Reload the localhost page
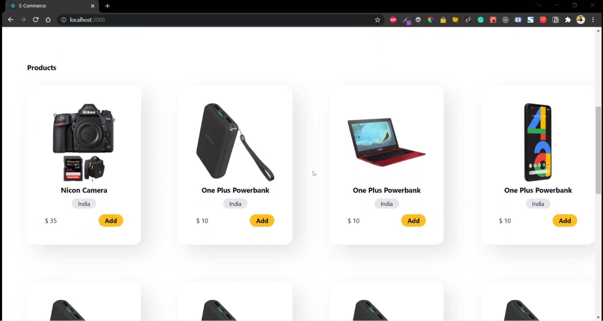This screenshot has width=603, height=321. click(36, 20)
